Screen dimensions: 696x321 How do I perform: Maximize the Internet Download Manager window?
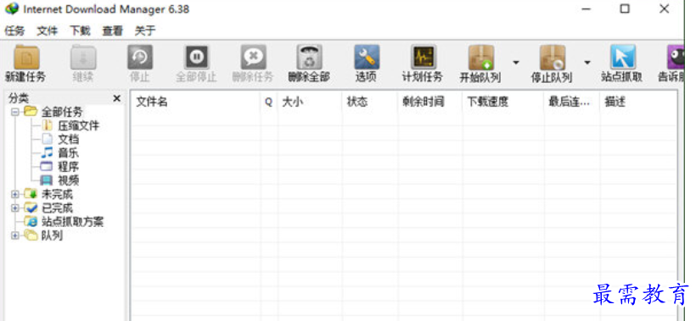tap(625, 8)
